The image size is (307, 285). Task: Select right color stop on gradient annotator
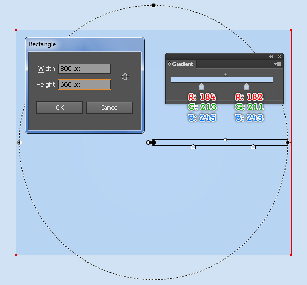click(x=253, y=147)
